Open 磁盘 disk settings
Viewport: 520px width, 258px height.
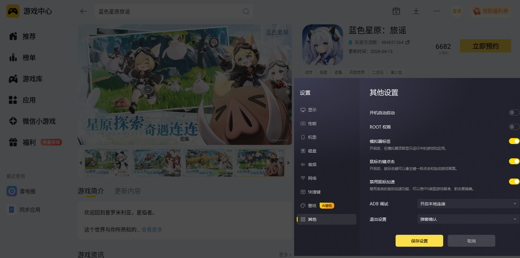coord(327,151)
